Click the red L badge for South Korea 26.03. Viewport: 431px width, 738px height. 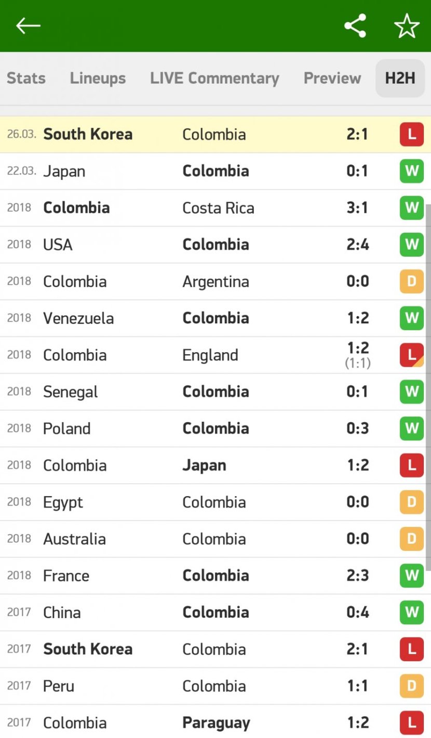coord(412,134)
